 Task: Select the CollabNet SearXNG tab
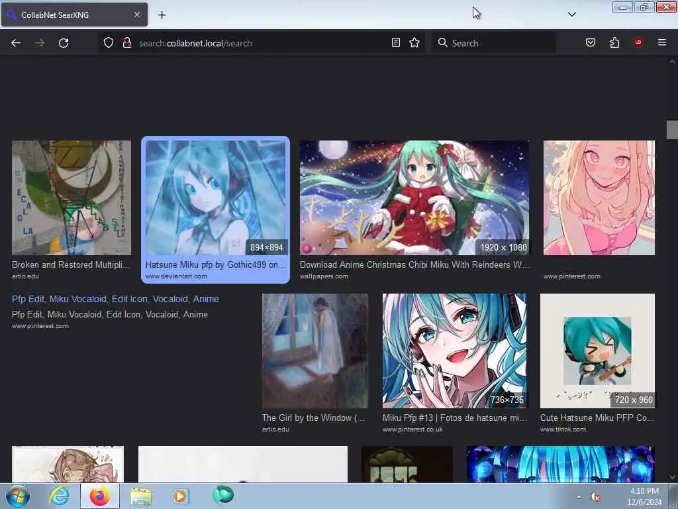(74, 15)
